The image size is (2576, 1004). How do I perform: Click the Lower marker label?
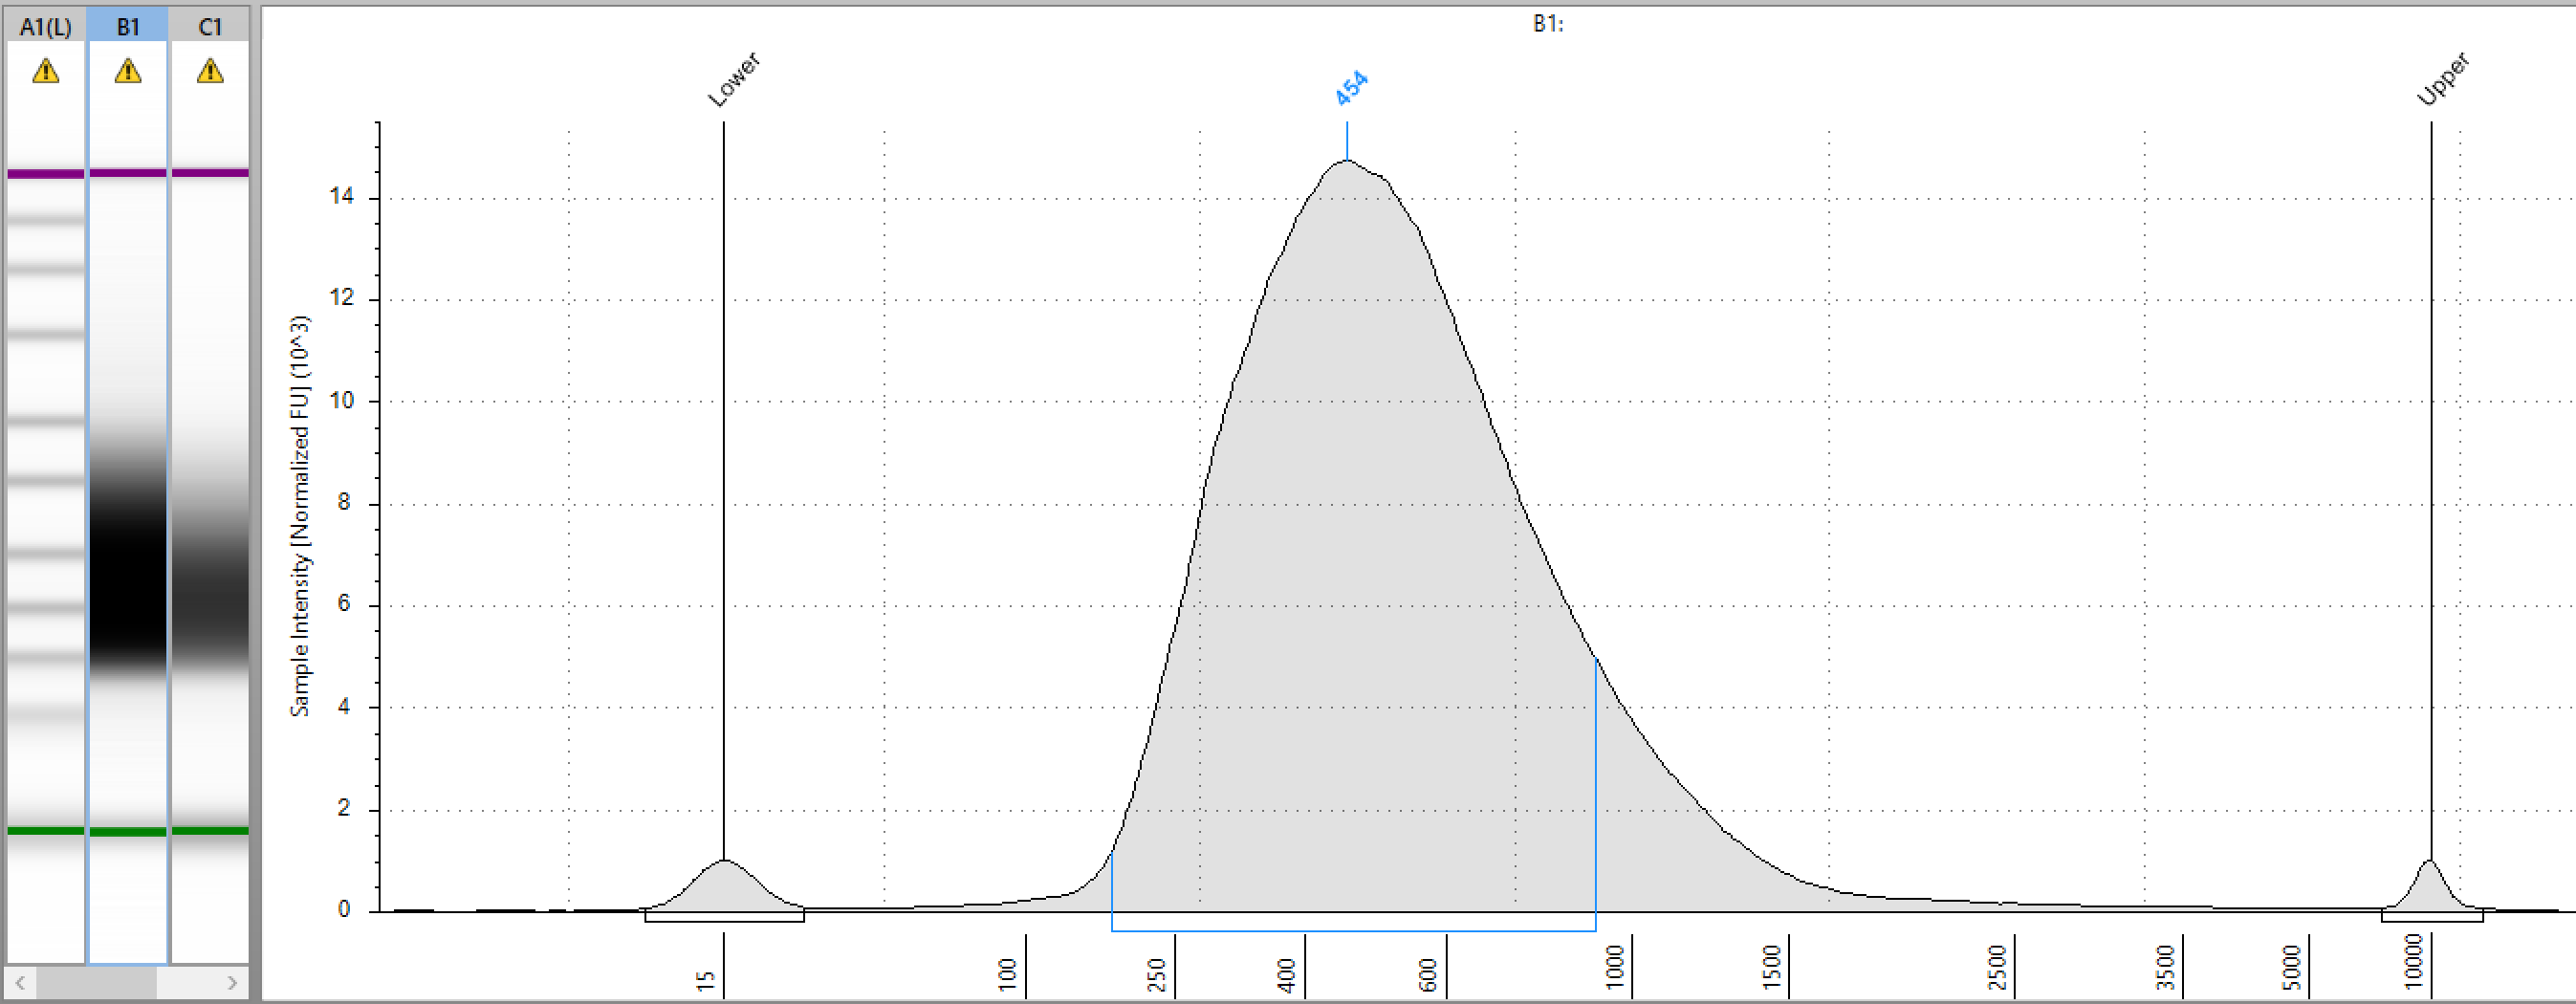point(734,79)
